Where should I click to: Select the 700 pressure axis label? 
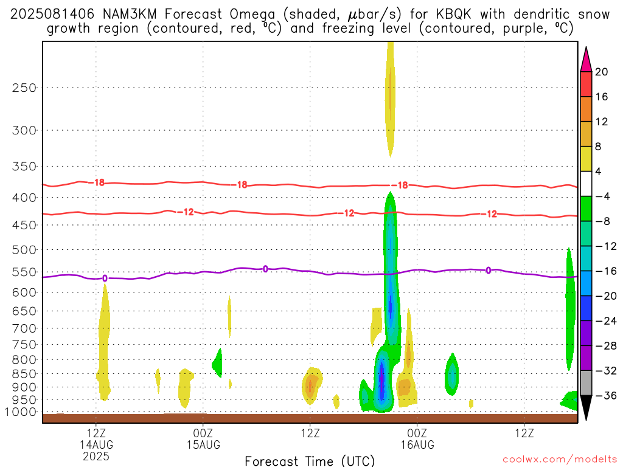click(x=24, y=328)
